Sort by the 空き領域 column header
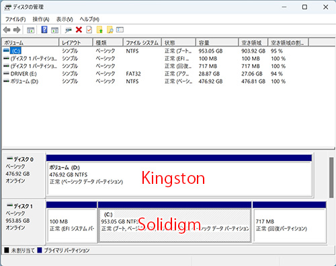Screen dimensions: 336x266 click(253, 42)
